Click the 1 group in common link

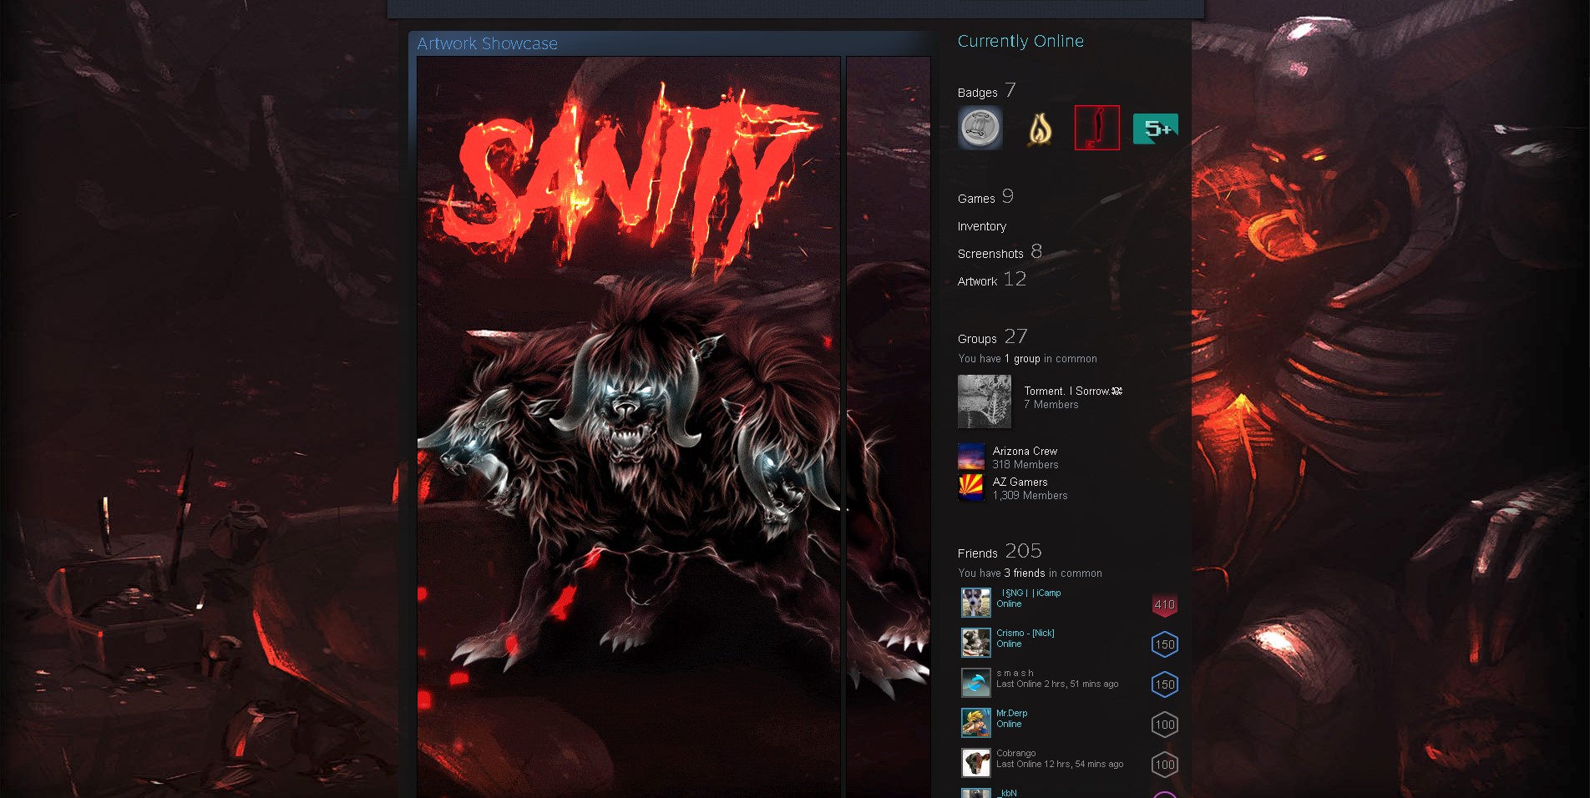point(1022,359)
